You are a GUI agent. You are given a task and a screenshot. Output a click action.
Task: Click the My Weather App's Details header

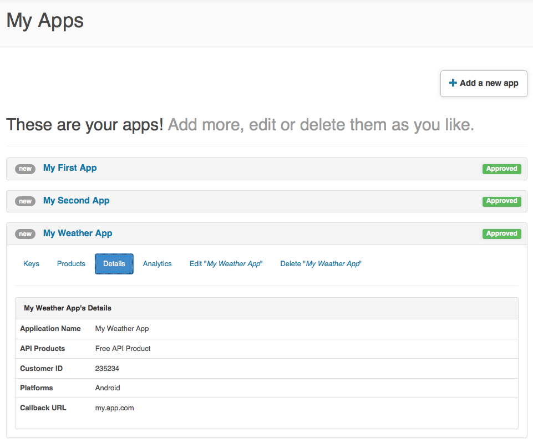pyautogui.click(x=68, y=308)
